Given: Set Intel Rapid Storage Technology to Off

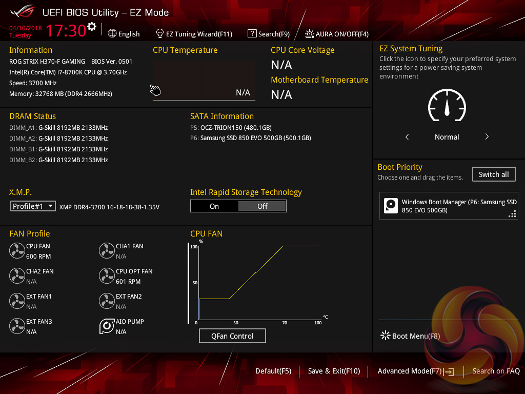Looking at the screenshot, I should click(262, 206).
